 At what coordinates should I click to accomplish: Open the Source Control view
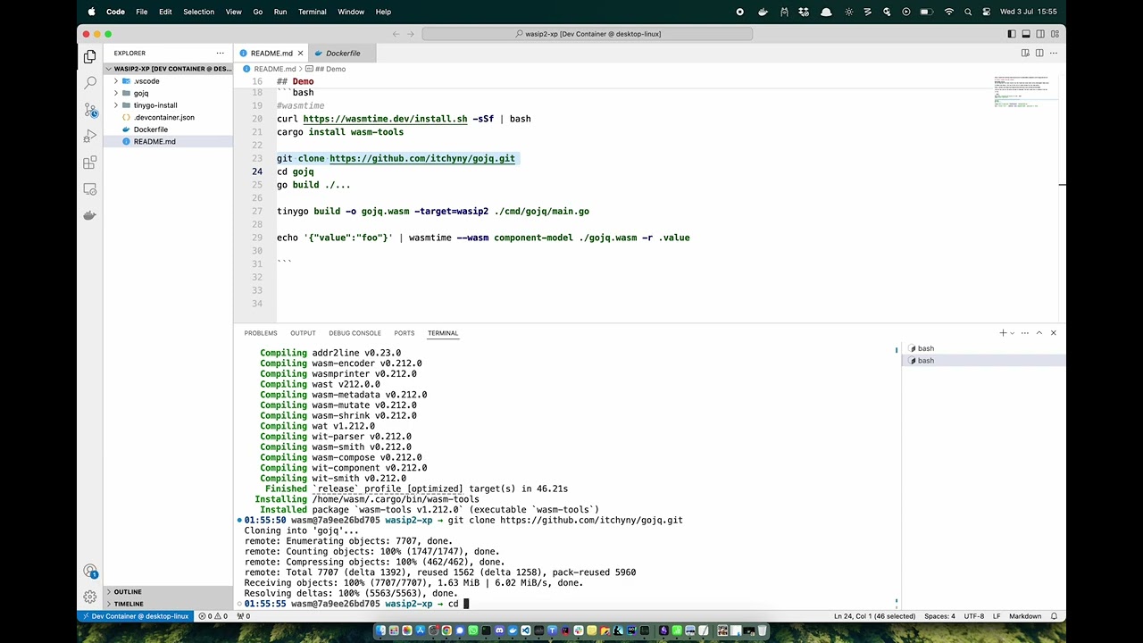[90, 110]
